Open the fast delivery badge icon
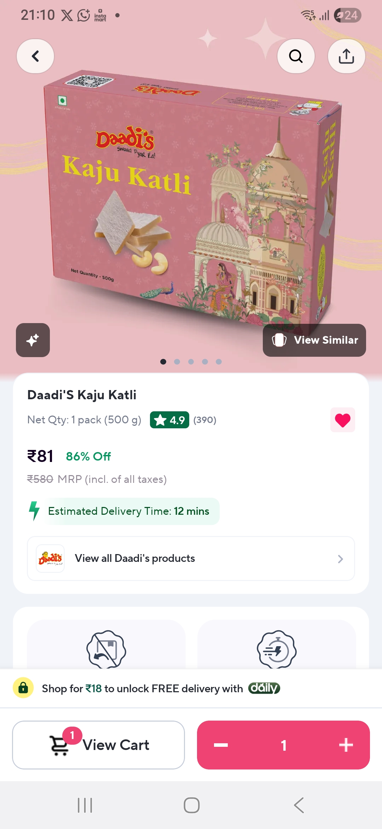 click(x=277, y=649)
